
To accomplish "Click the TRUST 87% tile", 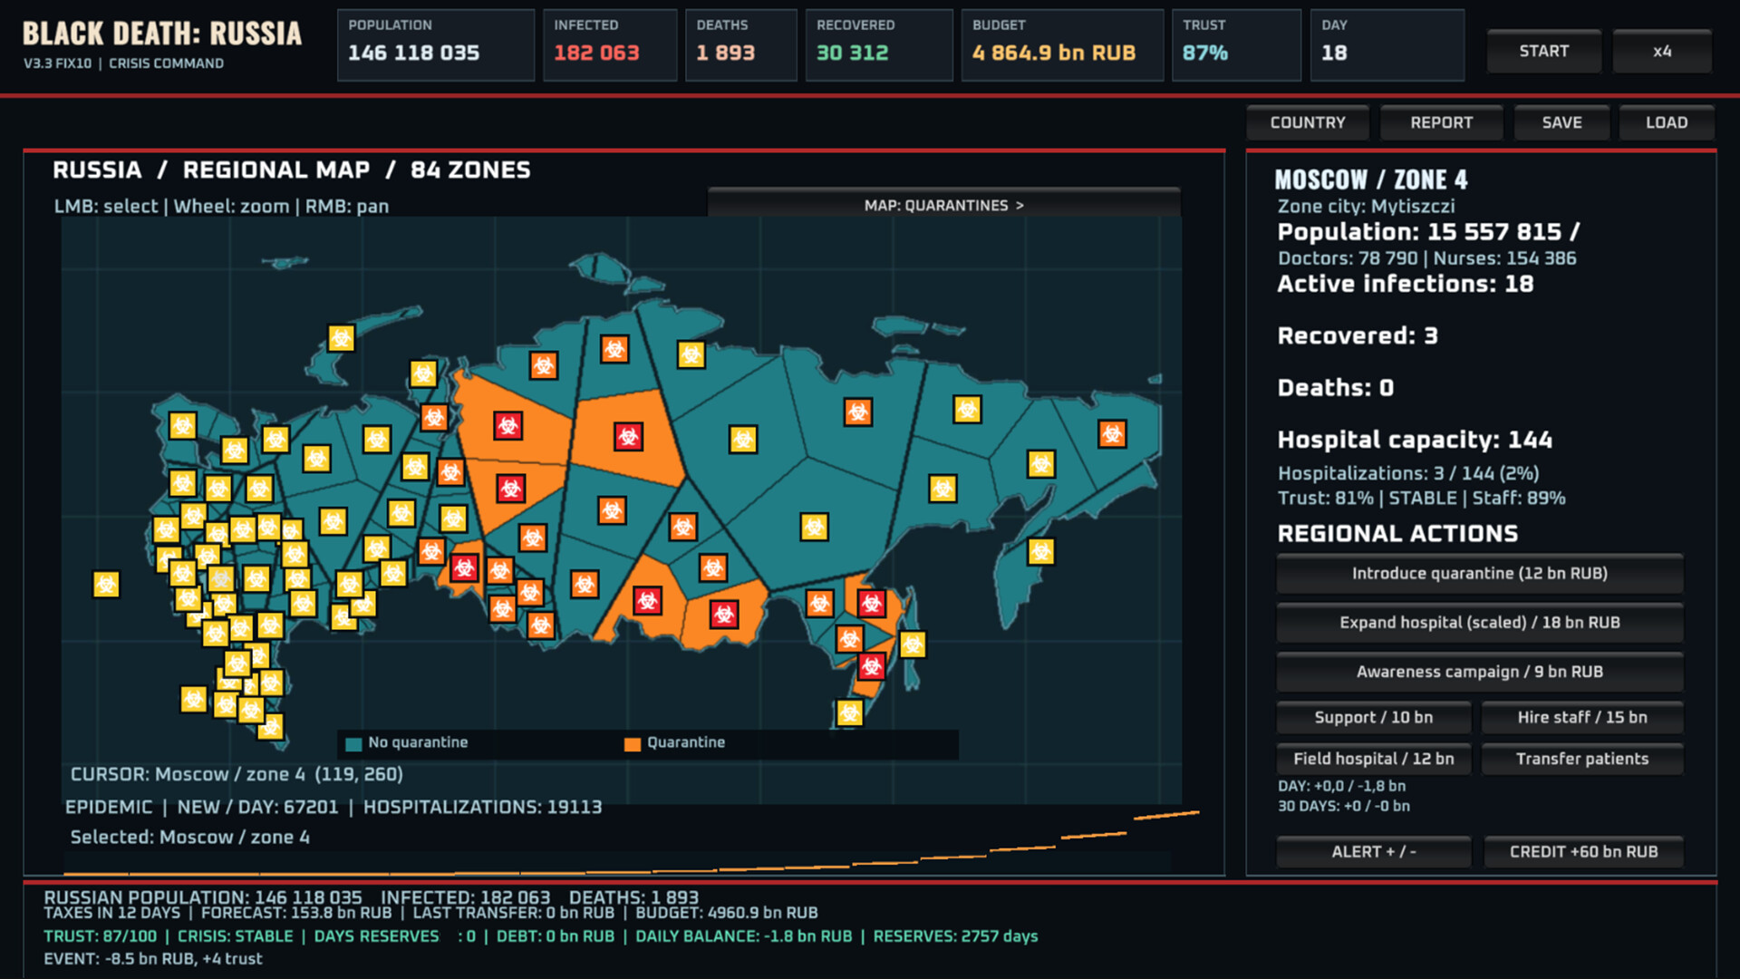I will coord(1236,45).
